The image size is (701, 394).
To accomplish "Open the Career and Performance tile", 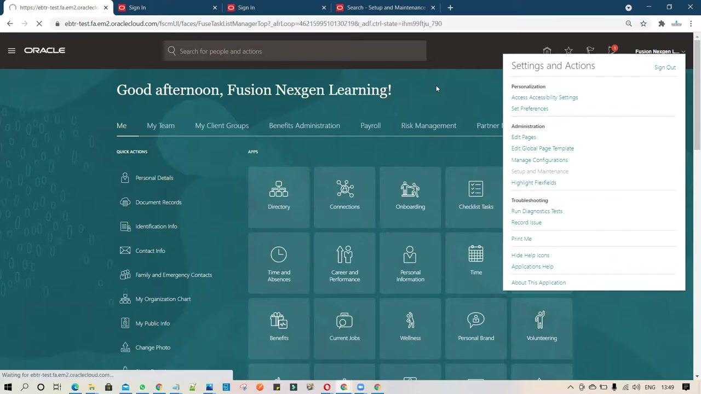I will 344,263.
